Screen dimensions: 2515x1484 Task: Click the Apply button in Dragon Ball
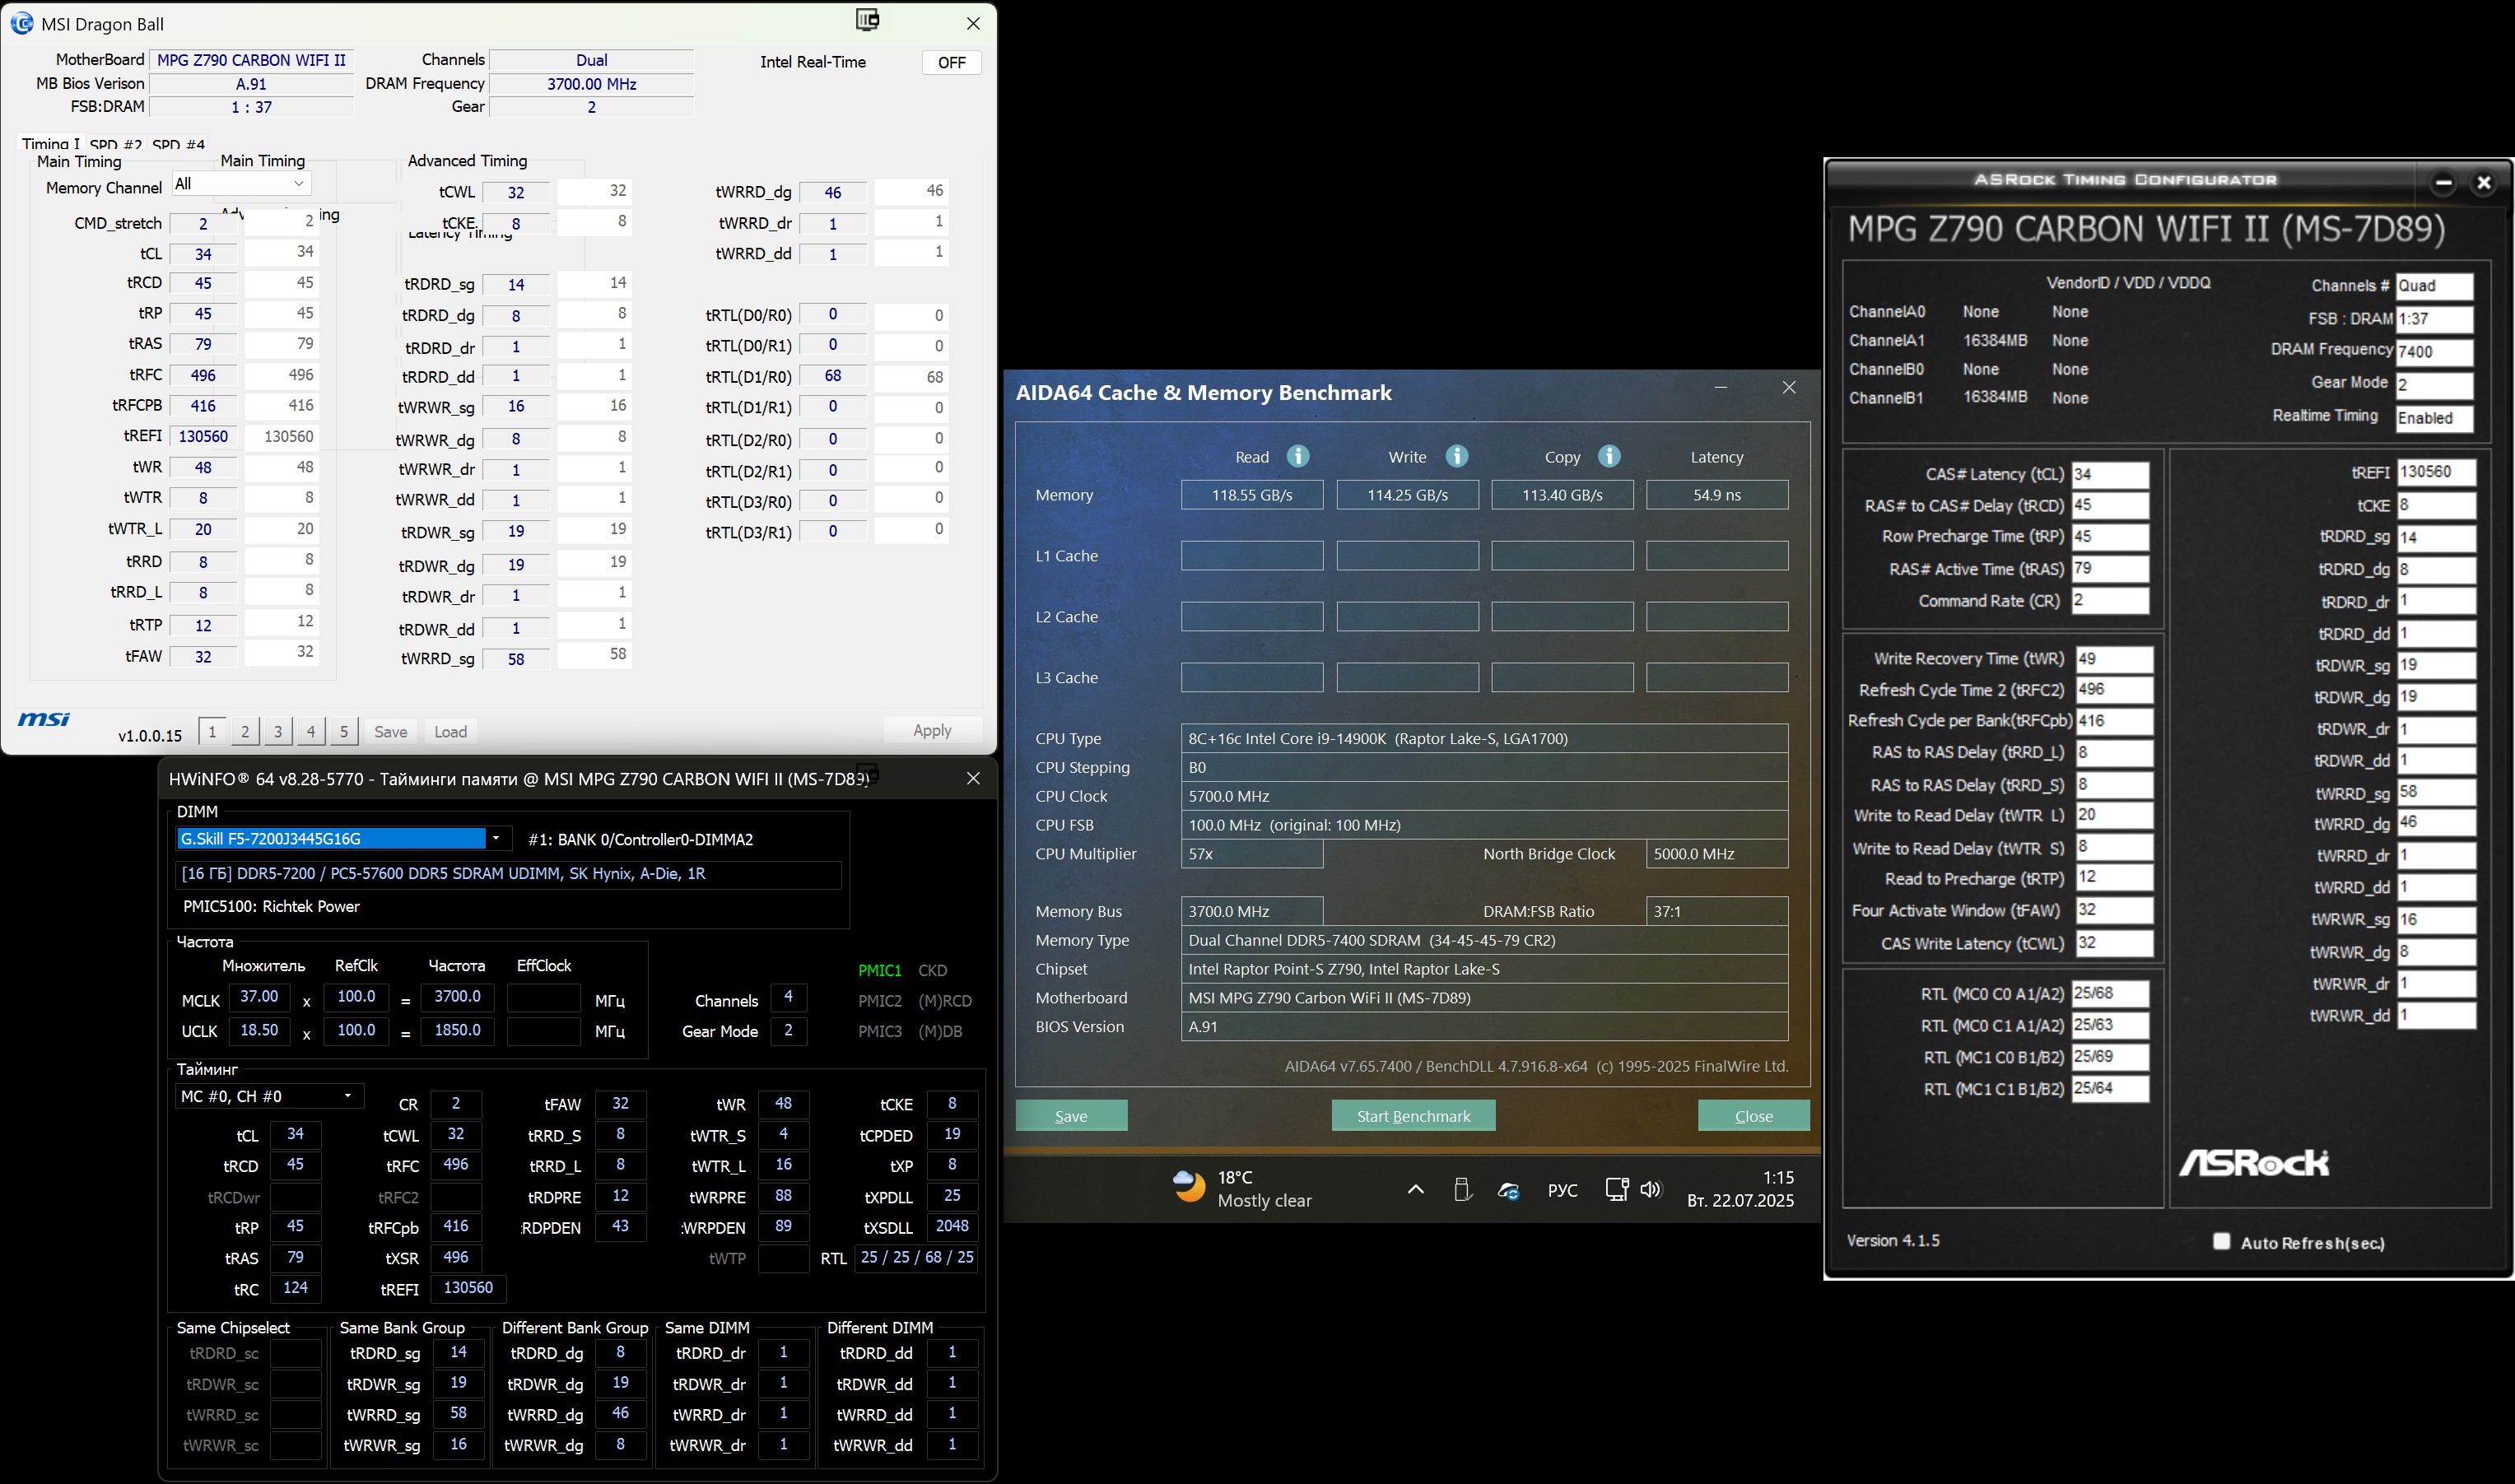point(931,731)
